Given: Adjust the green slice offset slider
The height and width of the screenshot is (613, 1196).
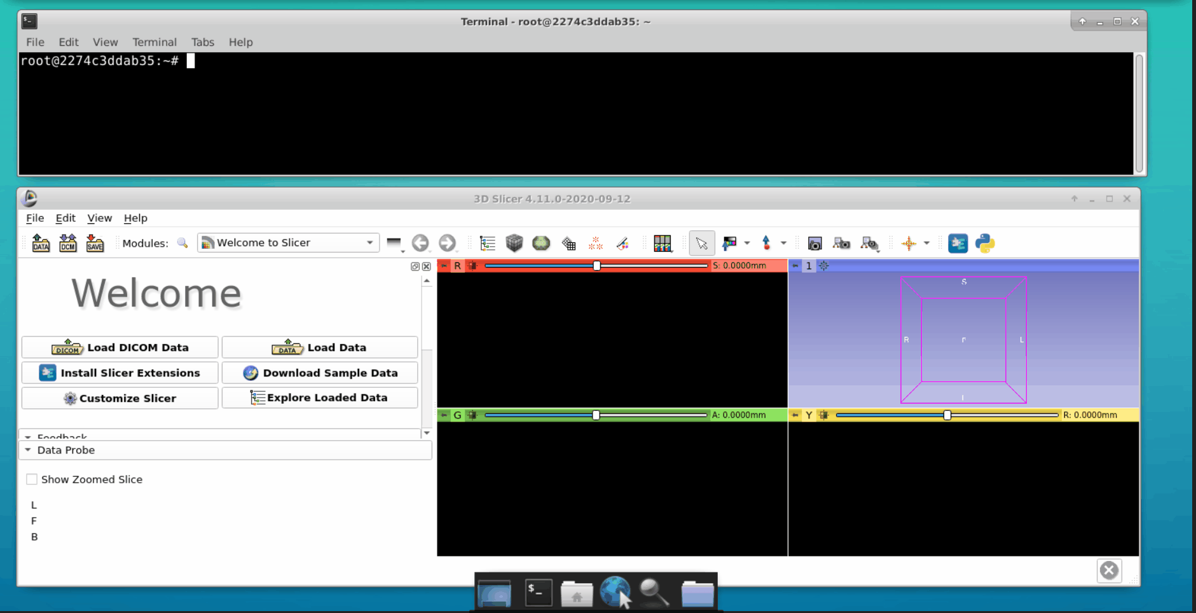Looking at the screenshot, I should tap(596, 415).
